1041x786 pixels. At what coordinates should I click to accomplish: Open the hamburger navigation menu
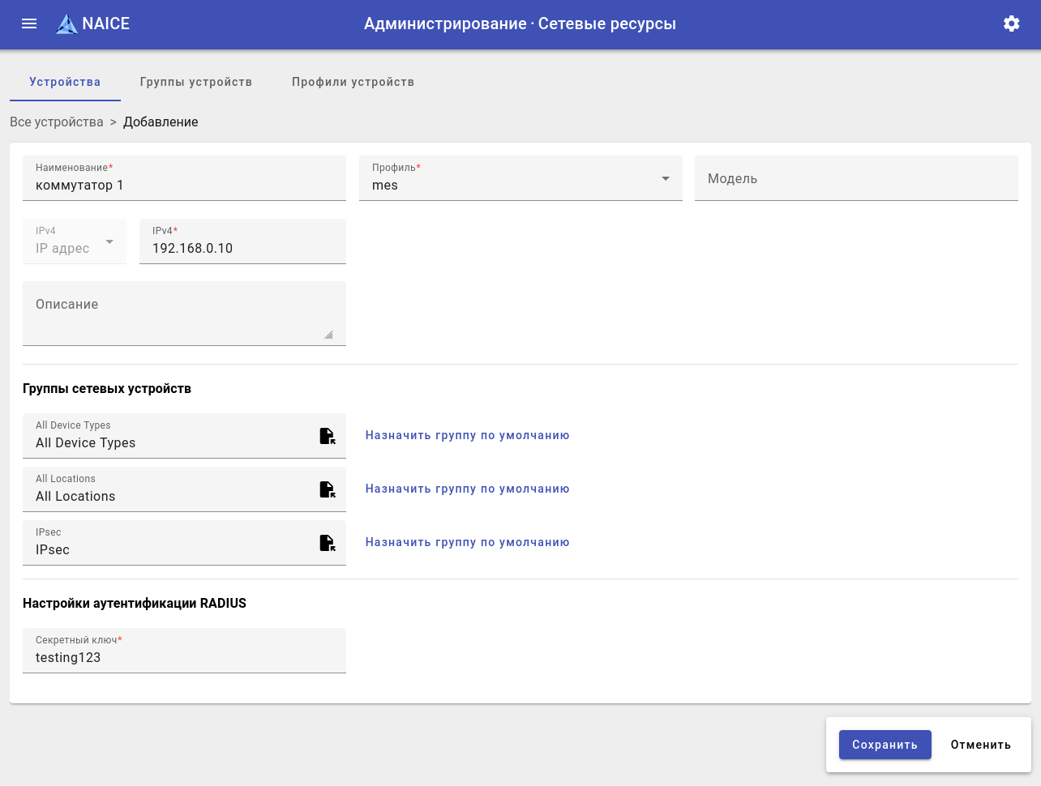click(x=29, y=23)
